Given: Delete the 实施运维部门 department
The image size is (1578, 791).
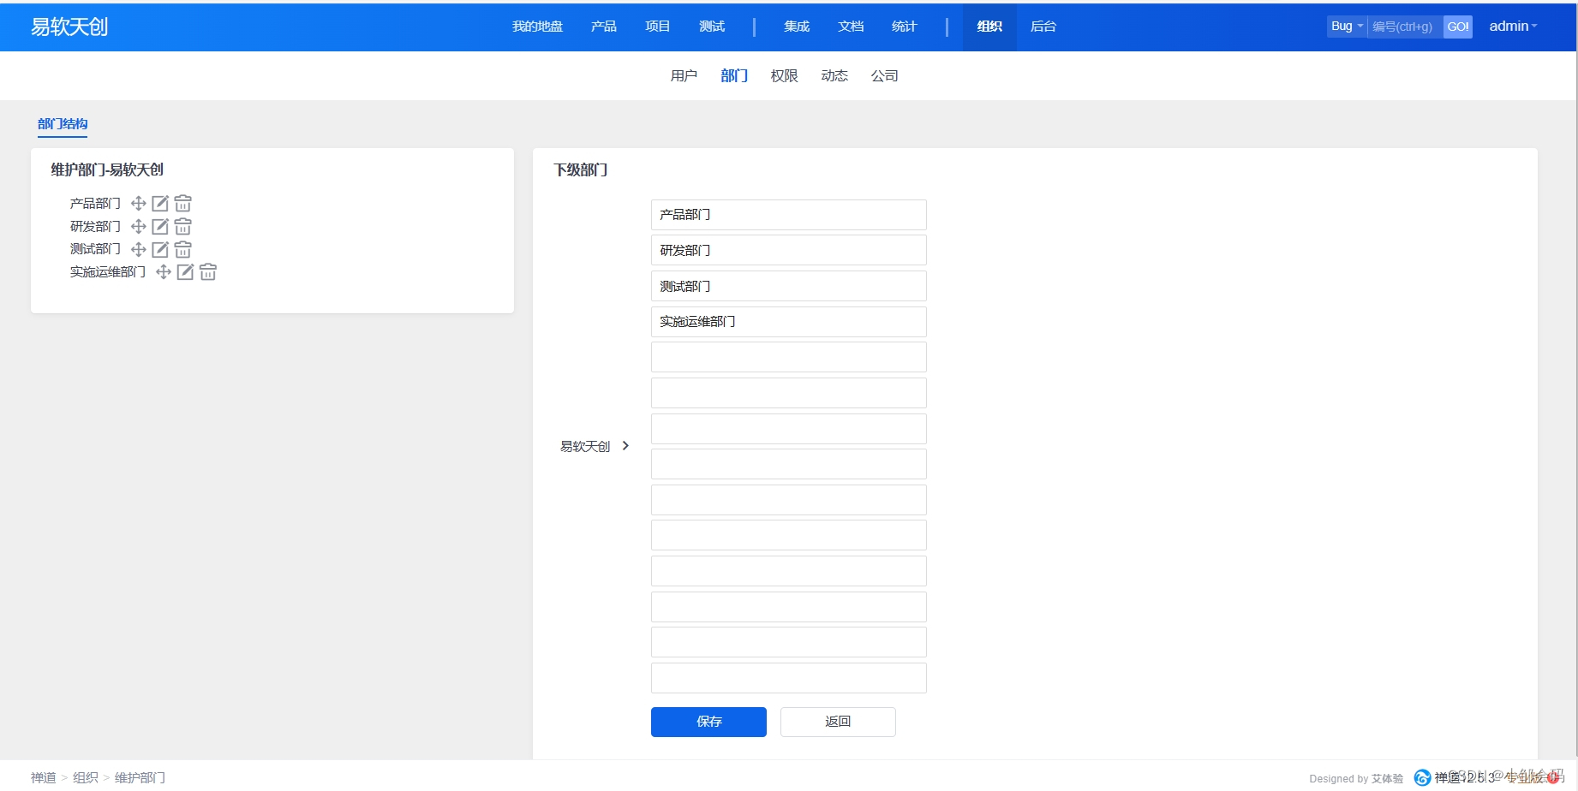Looking at the screenshot, I should (207, 272).
